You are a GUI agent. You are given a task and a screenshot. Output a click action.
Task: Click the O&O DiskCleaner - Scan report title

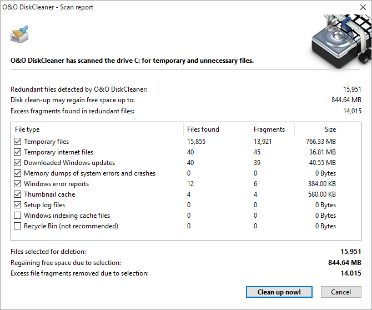click(x=48, y=7)
